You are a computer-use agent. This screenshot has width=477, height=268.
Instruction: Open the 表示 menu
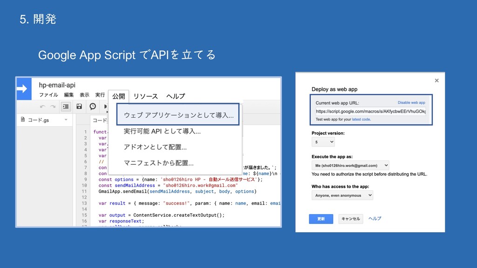tap(84, 95)
